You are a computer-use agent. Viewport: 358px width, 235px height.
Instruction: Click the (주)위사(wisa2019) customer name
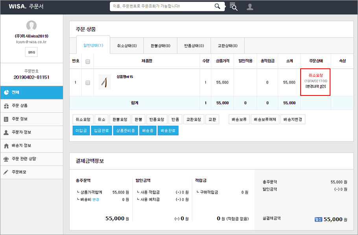tap(31, 36)
